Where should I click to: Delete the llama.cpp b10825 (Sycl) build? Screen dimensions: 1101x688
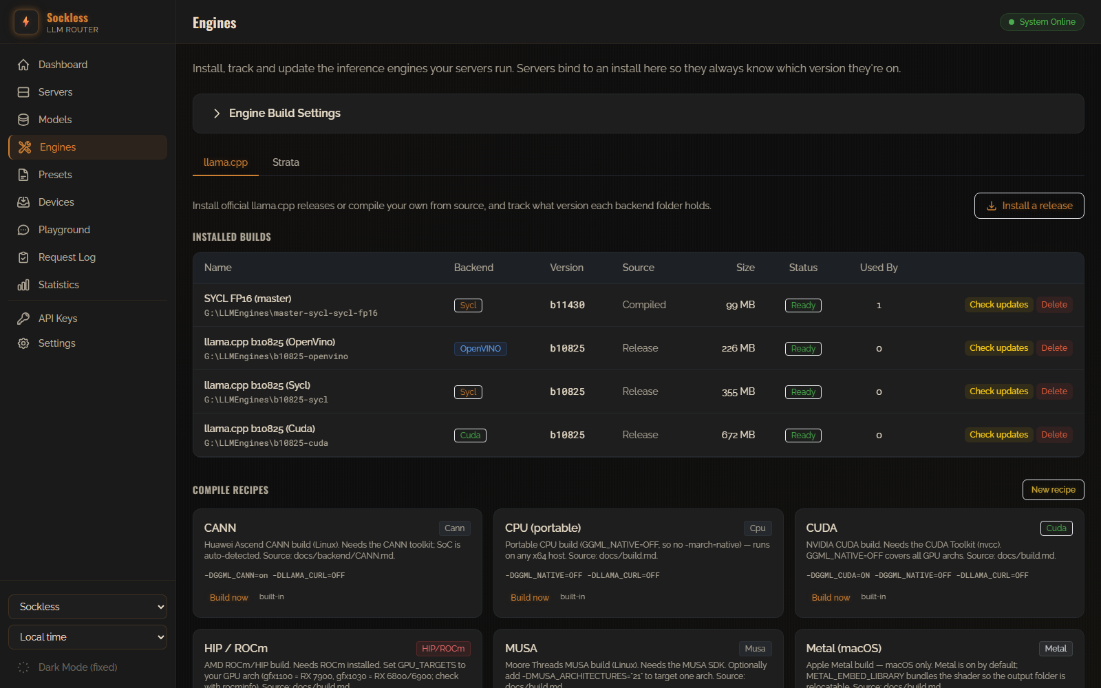1054,391
